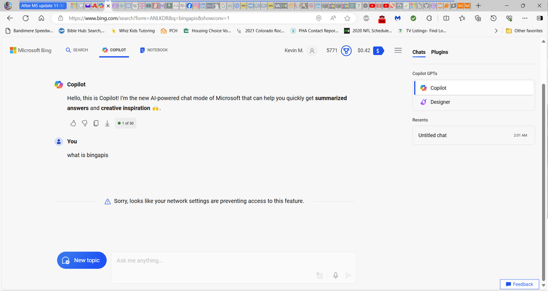
Task: Open the Extensions puzzle icon
Action: click(429, 18)
